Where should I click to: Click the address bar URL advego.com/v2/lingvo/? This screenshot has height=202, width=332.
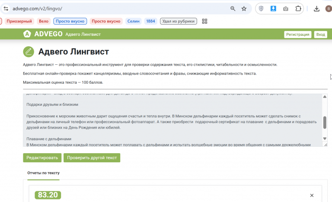coord(37,9)
